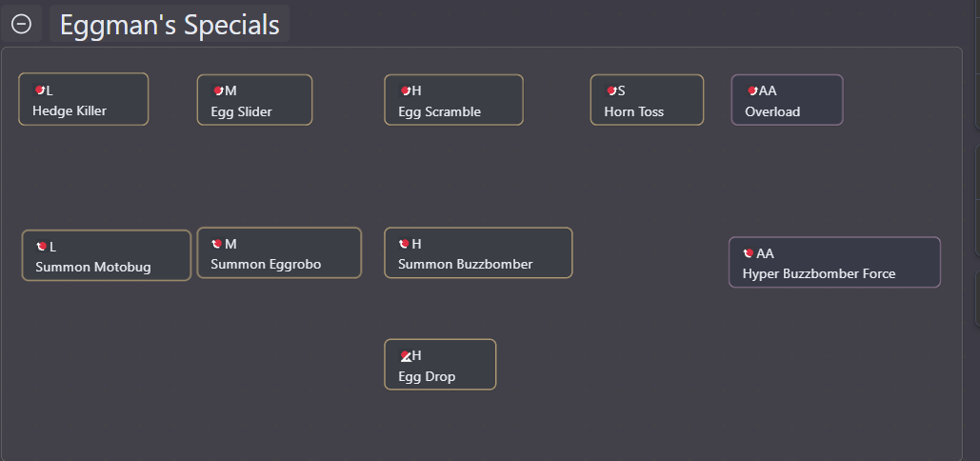Click the motion icon on Horn Toss
980x461 pixels.
tap(611, 91)
